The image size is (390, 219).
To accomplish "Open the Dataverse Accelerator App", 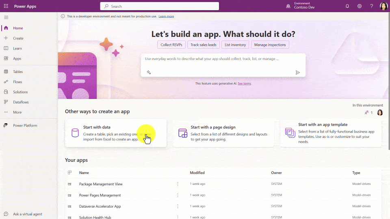I will [100, 206].
